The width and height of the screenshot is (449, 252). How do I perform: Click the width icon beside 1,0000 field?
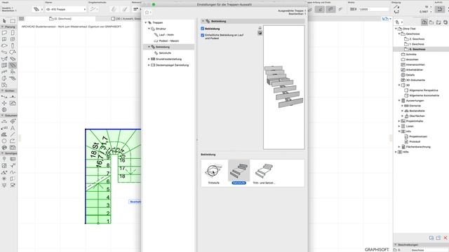click(x=353, y=9)
